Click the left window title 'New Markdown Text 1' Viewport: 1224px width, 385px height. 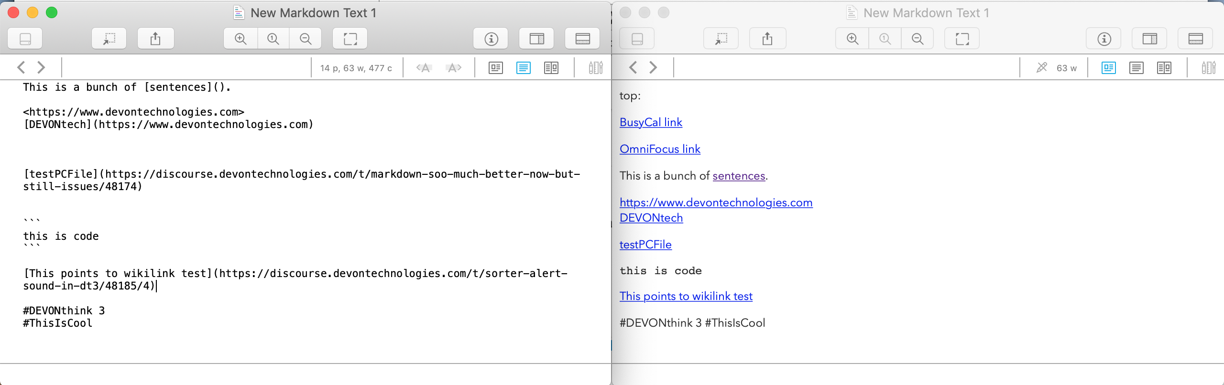coord(313,13)
